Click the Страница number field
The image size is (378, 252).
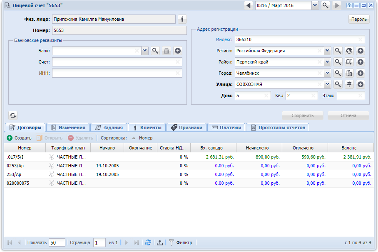pyautogui.click(x=99, y=242)
